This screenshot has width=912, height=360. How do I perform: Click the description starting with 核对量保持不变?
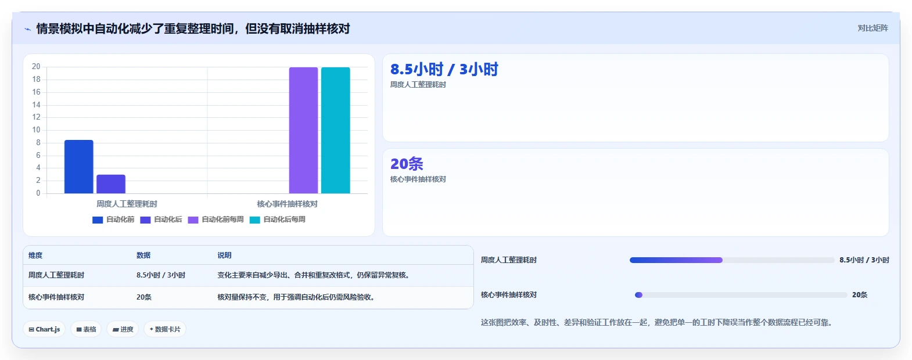click(297, 297)
